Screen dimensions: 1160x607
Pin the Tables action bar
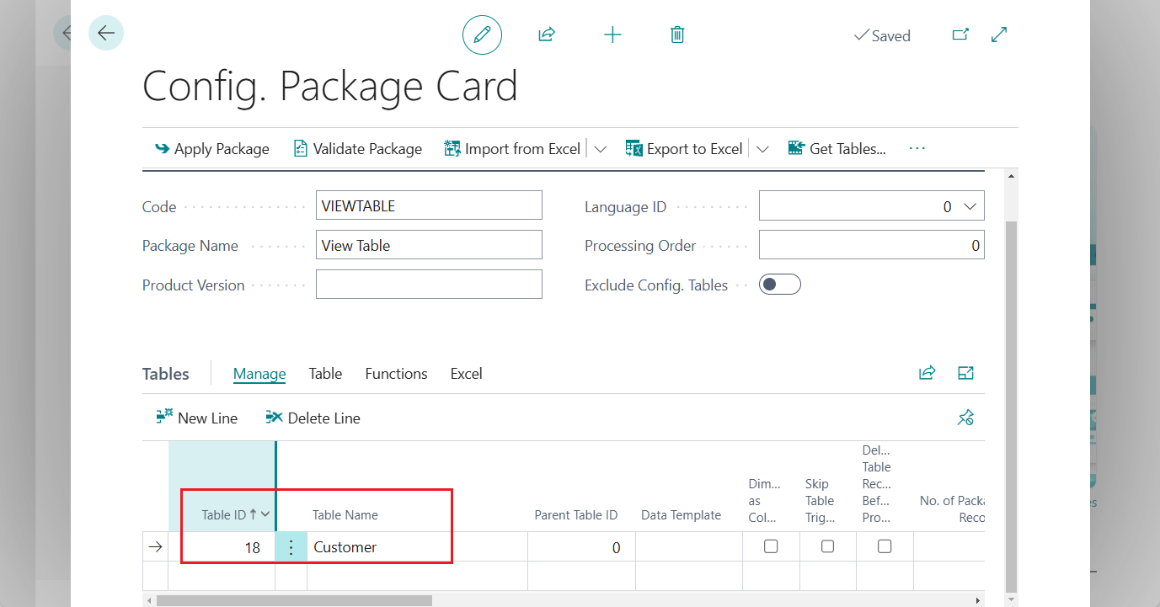965,417
